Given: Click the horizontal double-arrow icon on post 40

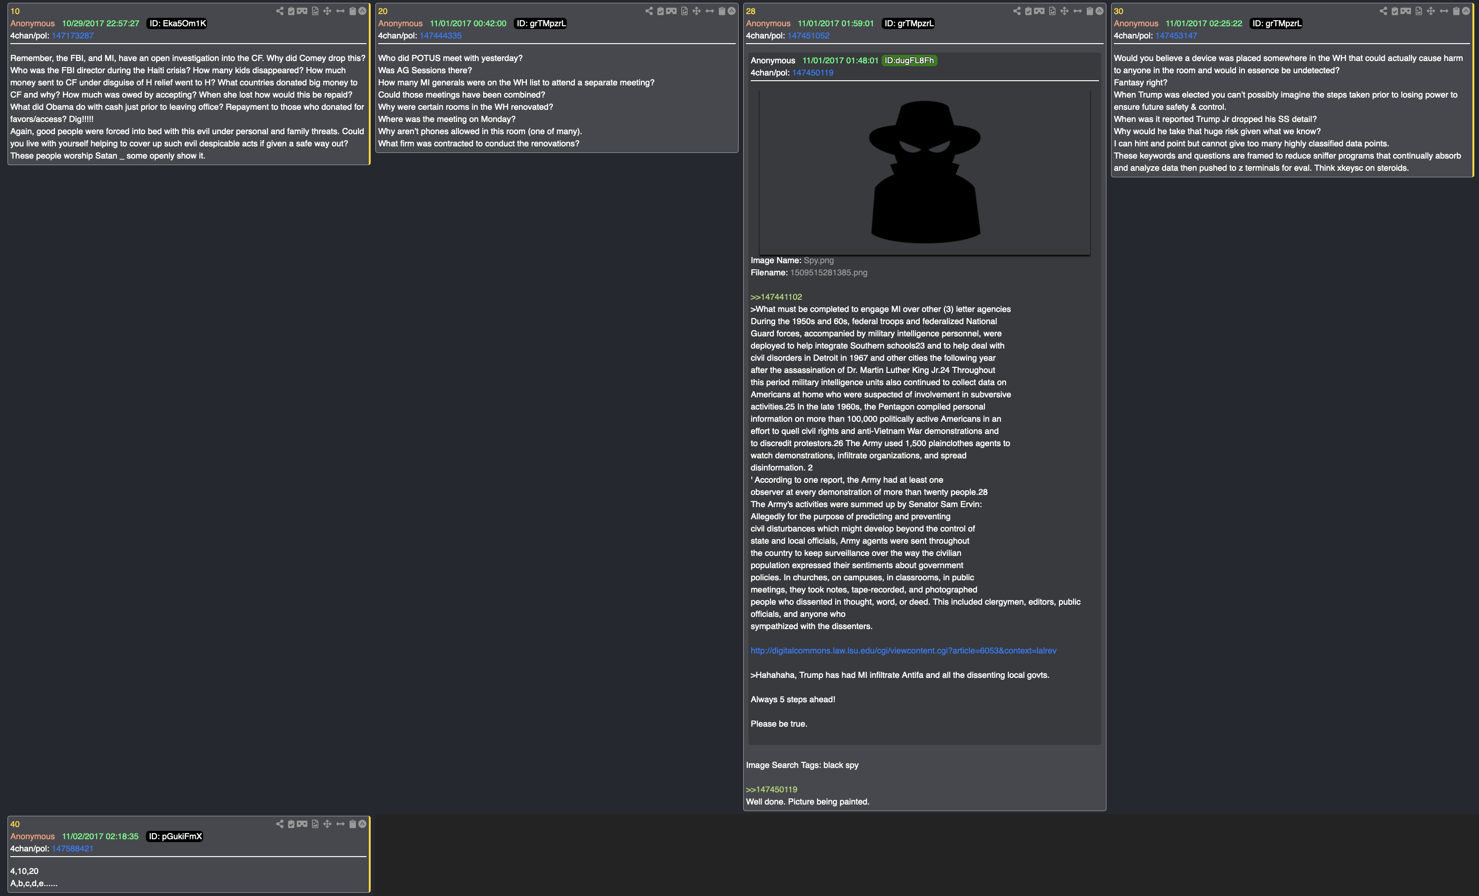Looking at the screenshot, I should pos(340,824).
